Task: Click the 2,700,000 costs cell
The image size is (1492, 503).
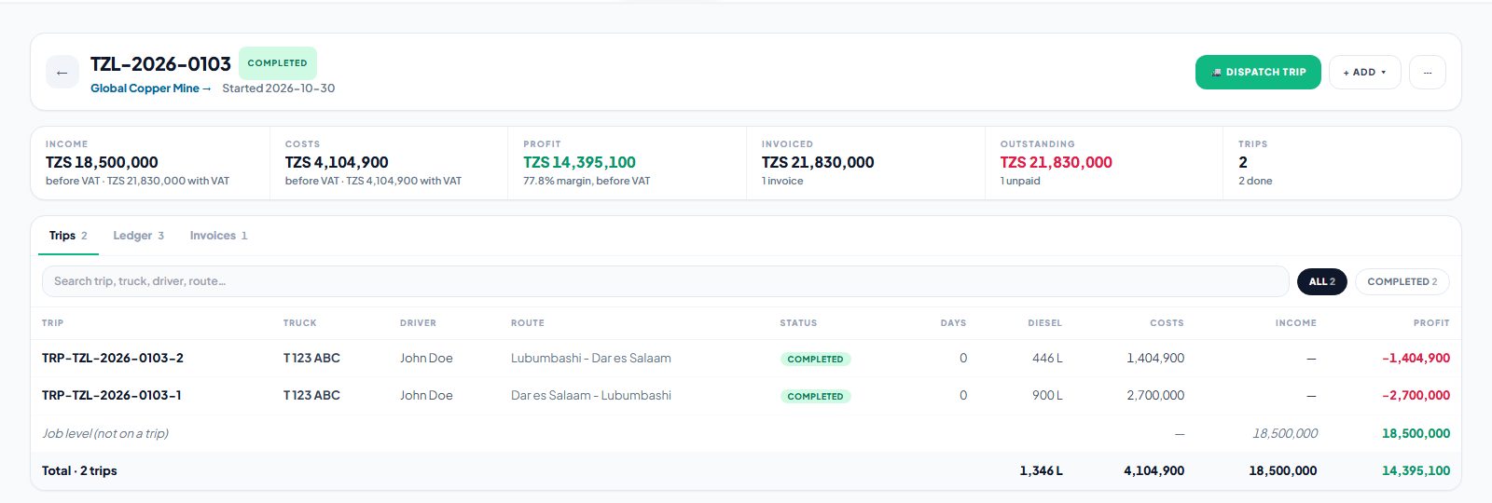Action: (1155, 396)
